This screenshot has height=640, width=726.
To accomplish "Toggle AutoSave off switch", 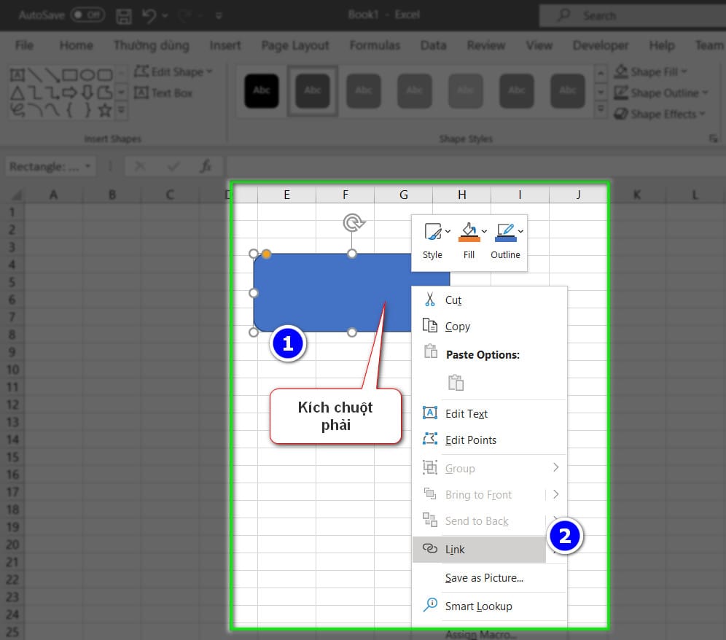I will coord(87,15).
